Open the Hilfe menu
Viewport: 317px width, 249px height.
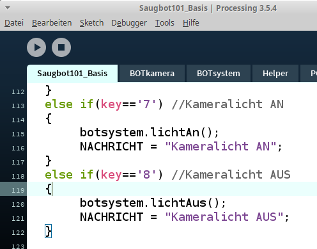[x=191, y=23]
